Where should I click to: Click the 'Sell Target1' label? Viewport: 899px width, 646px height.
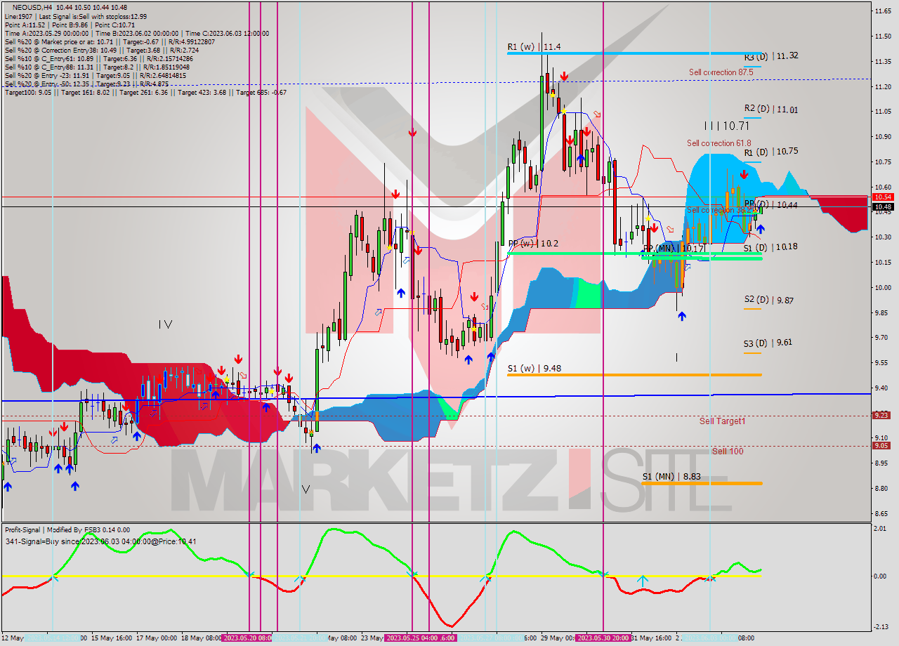tap(722, 421)
